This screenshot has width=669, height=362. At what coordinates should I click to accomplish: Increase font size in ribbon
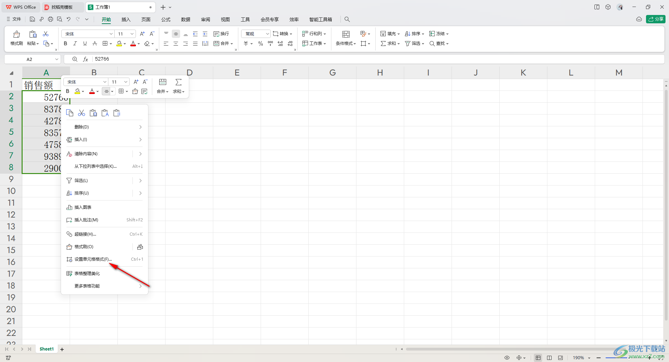142,34
